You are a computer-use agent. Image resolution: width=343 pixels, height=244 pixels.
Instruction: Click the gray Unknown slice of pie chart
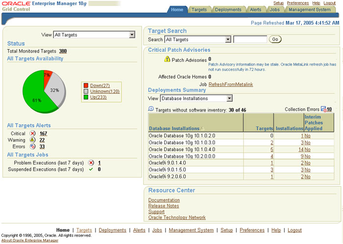pyautogui.click(x=56, y=89)
